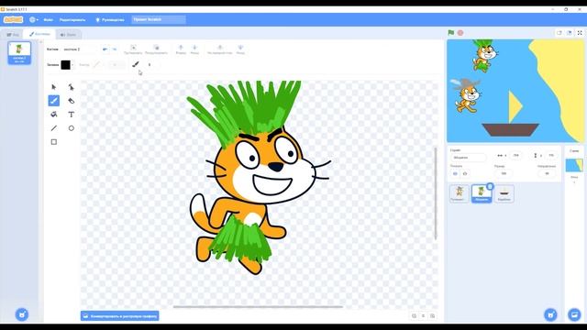The height and width of the screenshot is (330, 587).
Task: Click the Redo arrow
Action: click(115, 49)
